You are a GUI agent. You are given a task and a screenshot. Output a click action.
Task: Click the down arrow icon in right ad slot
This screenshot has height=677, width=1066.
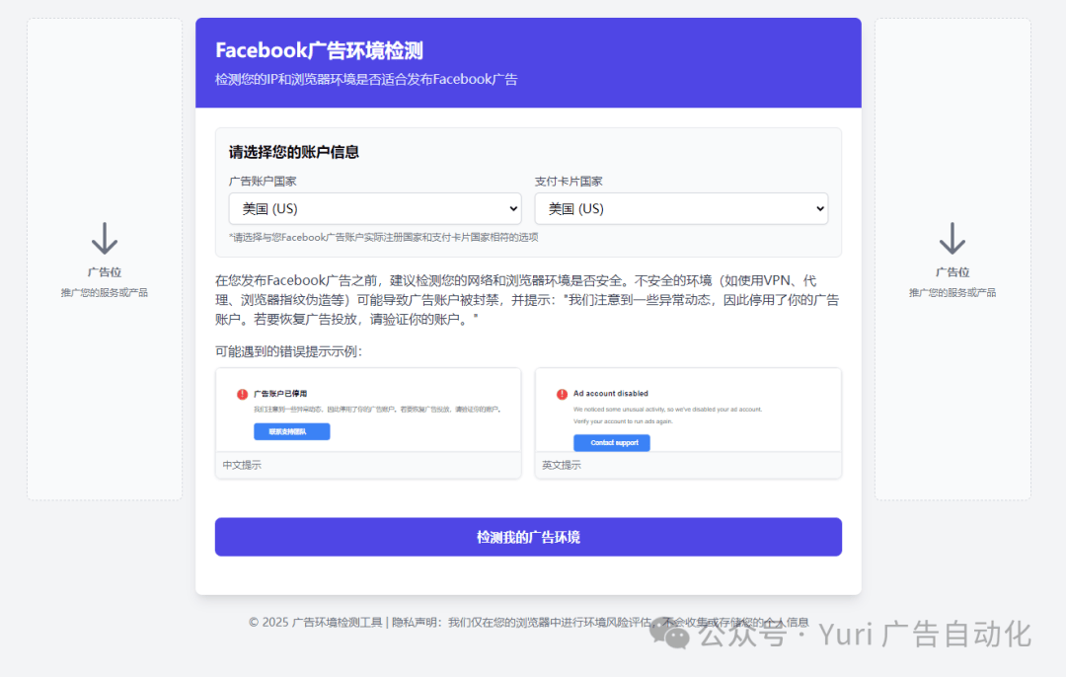(x=952, y=238)
